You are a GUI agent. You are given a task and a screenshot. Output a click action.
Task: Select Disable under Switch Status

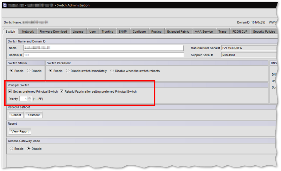click(x=29, y=71)
